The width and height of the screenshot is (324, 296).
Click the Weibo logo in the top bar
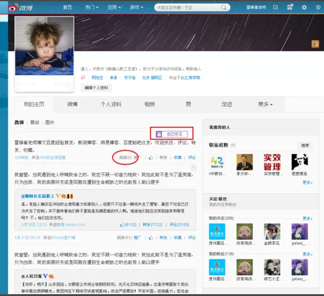click(x=21, y=8)
